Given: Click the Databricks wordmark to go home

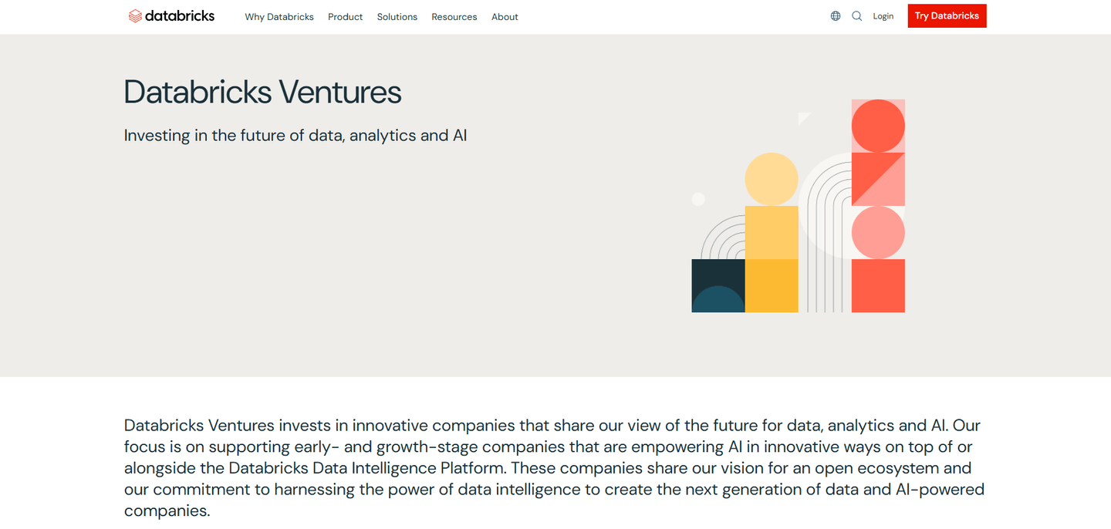Looking at the screenshot, I should pos(179,15).
